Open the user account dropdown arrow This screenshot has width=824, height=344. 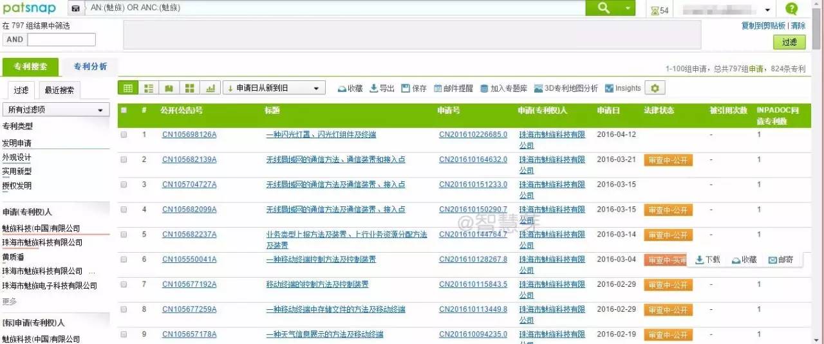(767, 10)
